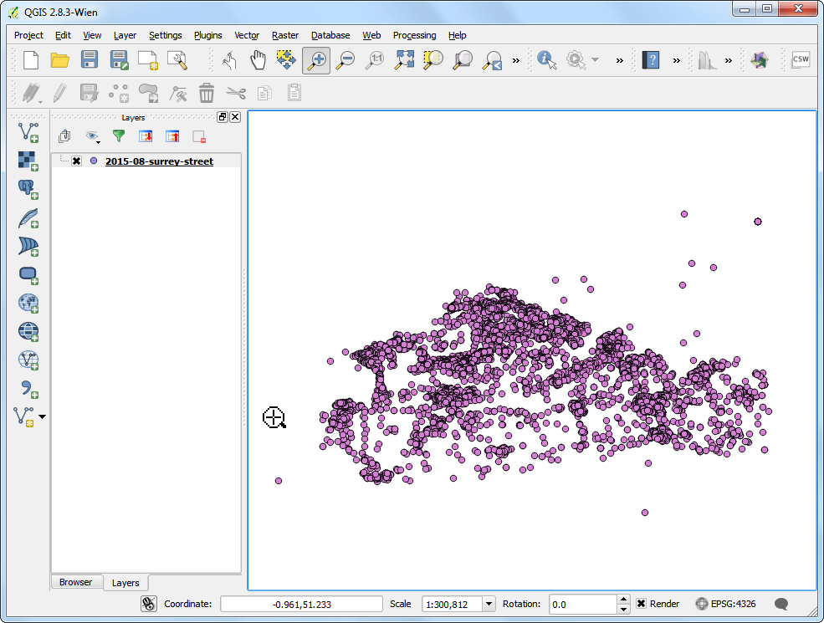Save the project with the floppy disk icon
This screenshot has width=824, height=623.
[90, 60]
